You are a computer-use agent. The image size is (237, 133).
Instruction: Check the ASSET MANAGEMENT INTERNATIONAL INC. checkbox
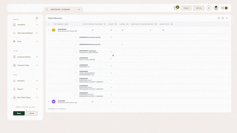coord(76,73)
